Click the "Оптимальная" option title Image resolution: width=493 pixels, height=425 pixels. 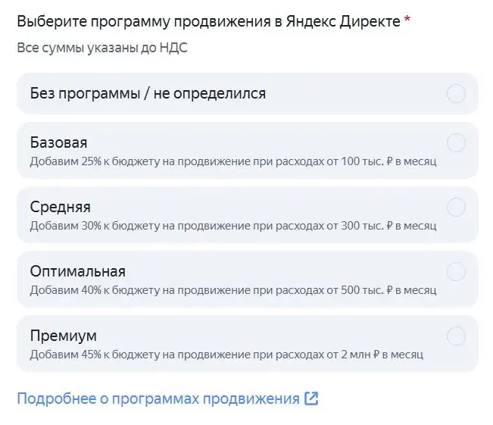tap(77, 271)
